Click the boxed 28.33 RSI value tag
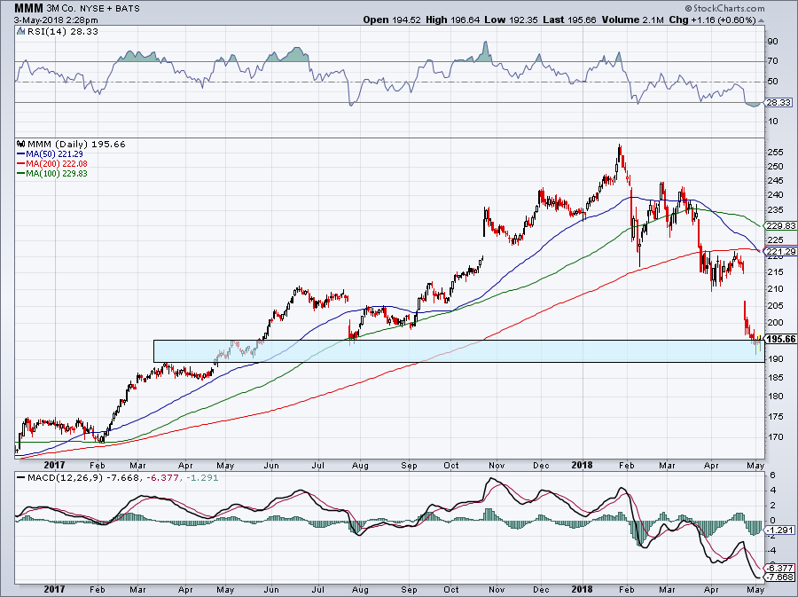 (778, 103)
